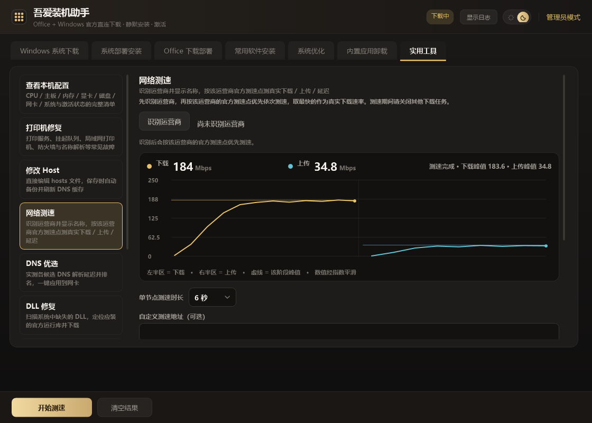
Task: Select 修改 Host tool card
Action: click(71, 179)
